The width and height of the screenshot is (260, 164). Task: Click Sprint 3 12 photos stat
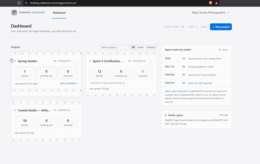[99, 73]
